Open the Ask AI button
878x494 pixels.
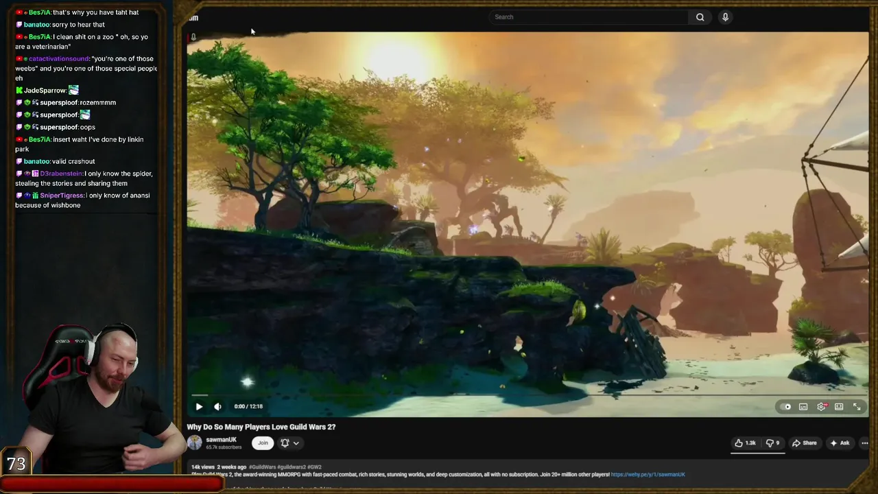tap(840, 443)
